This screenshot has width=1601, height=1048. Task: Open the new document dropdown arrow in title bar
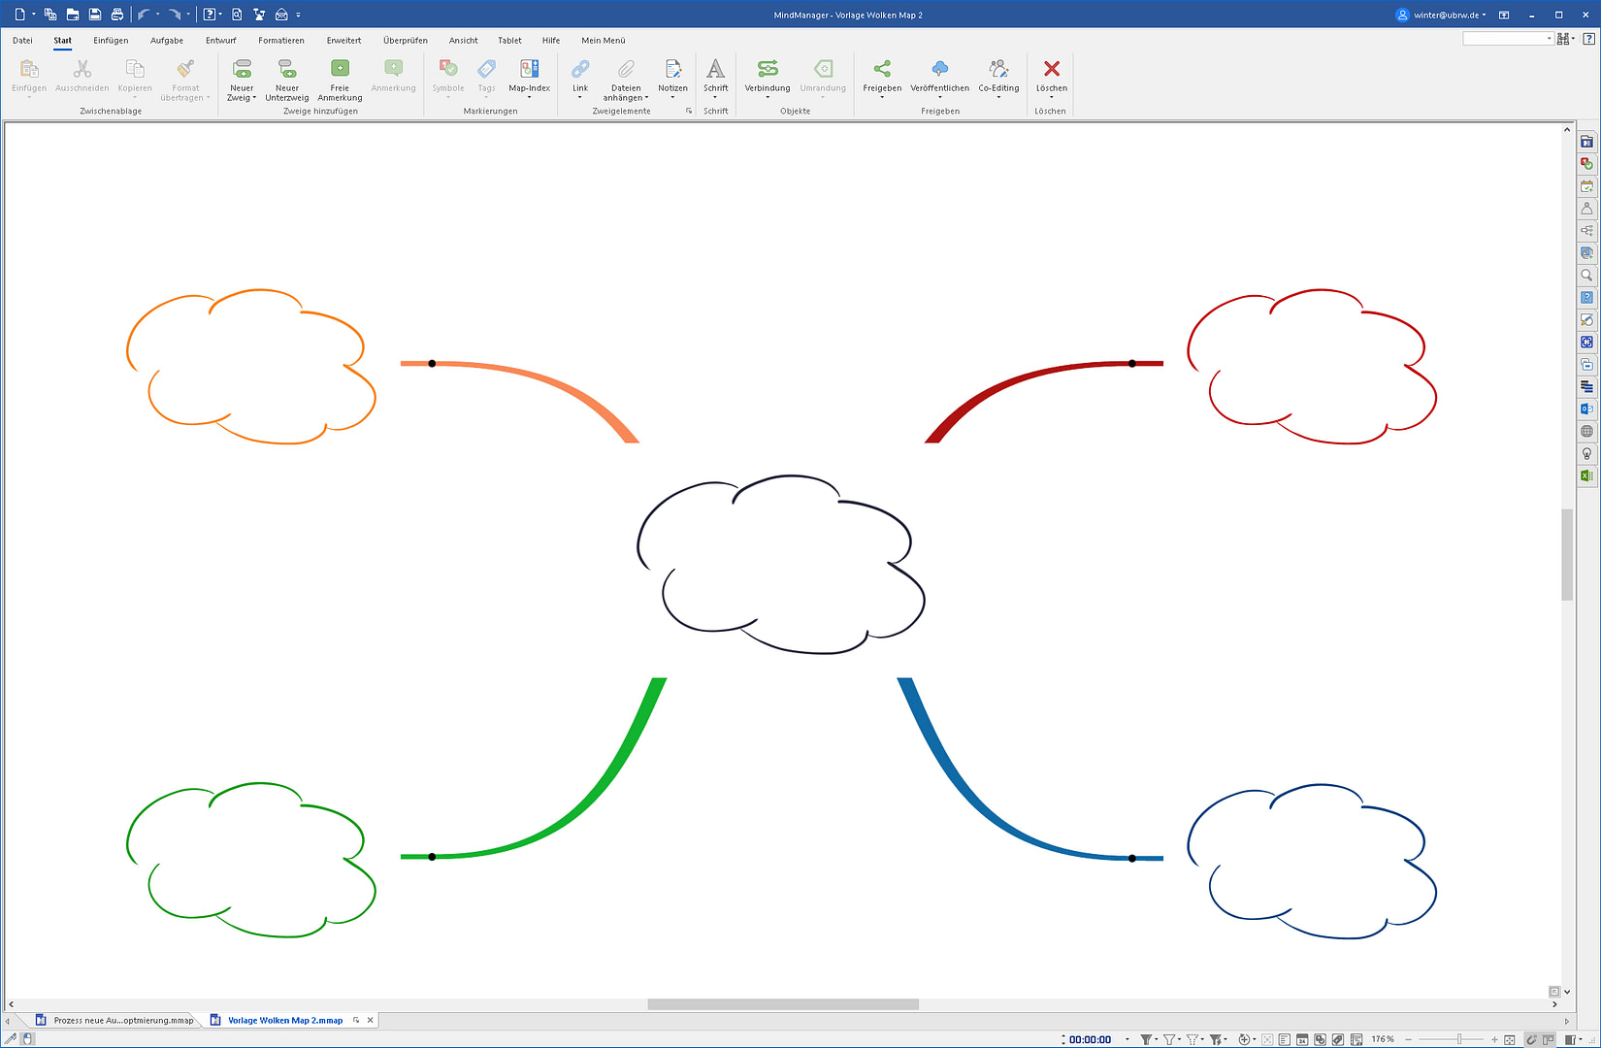34,15
